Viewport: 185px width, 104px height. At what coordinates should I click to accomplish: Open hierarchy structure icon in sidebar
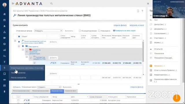coord(5,32)
